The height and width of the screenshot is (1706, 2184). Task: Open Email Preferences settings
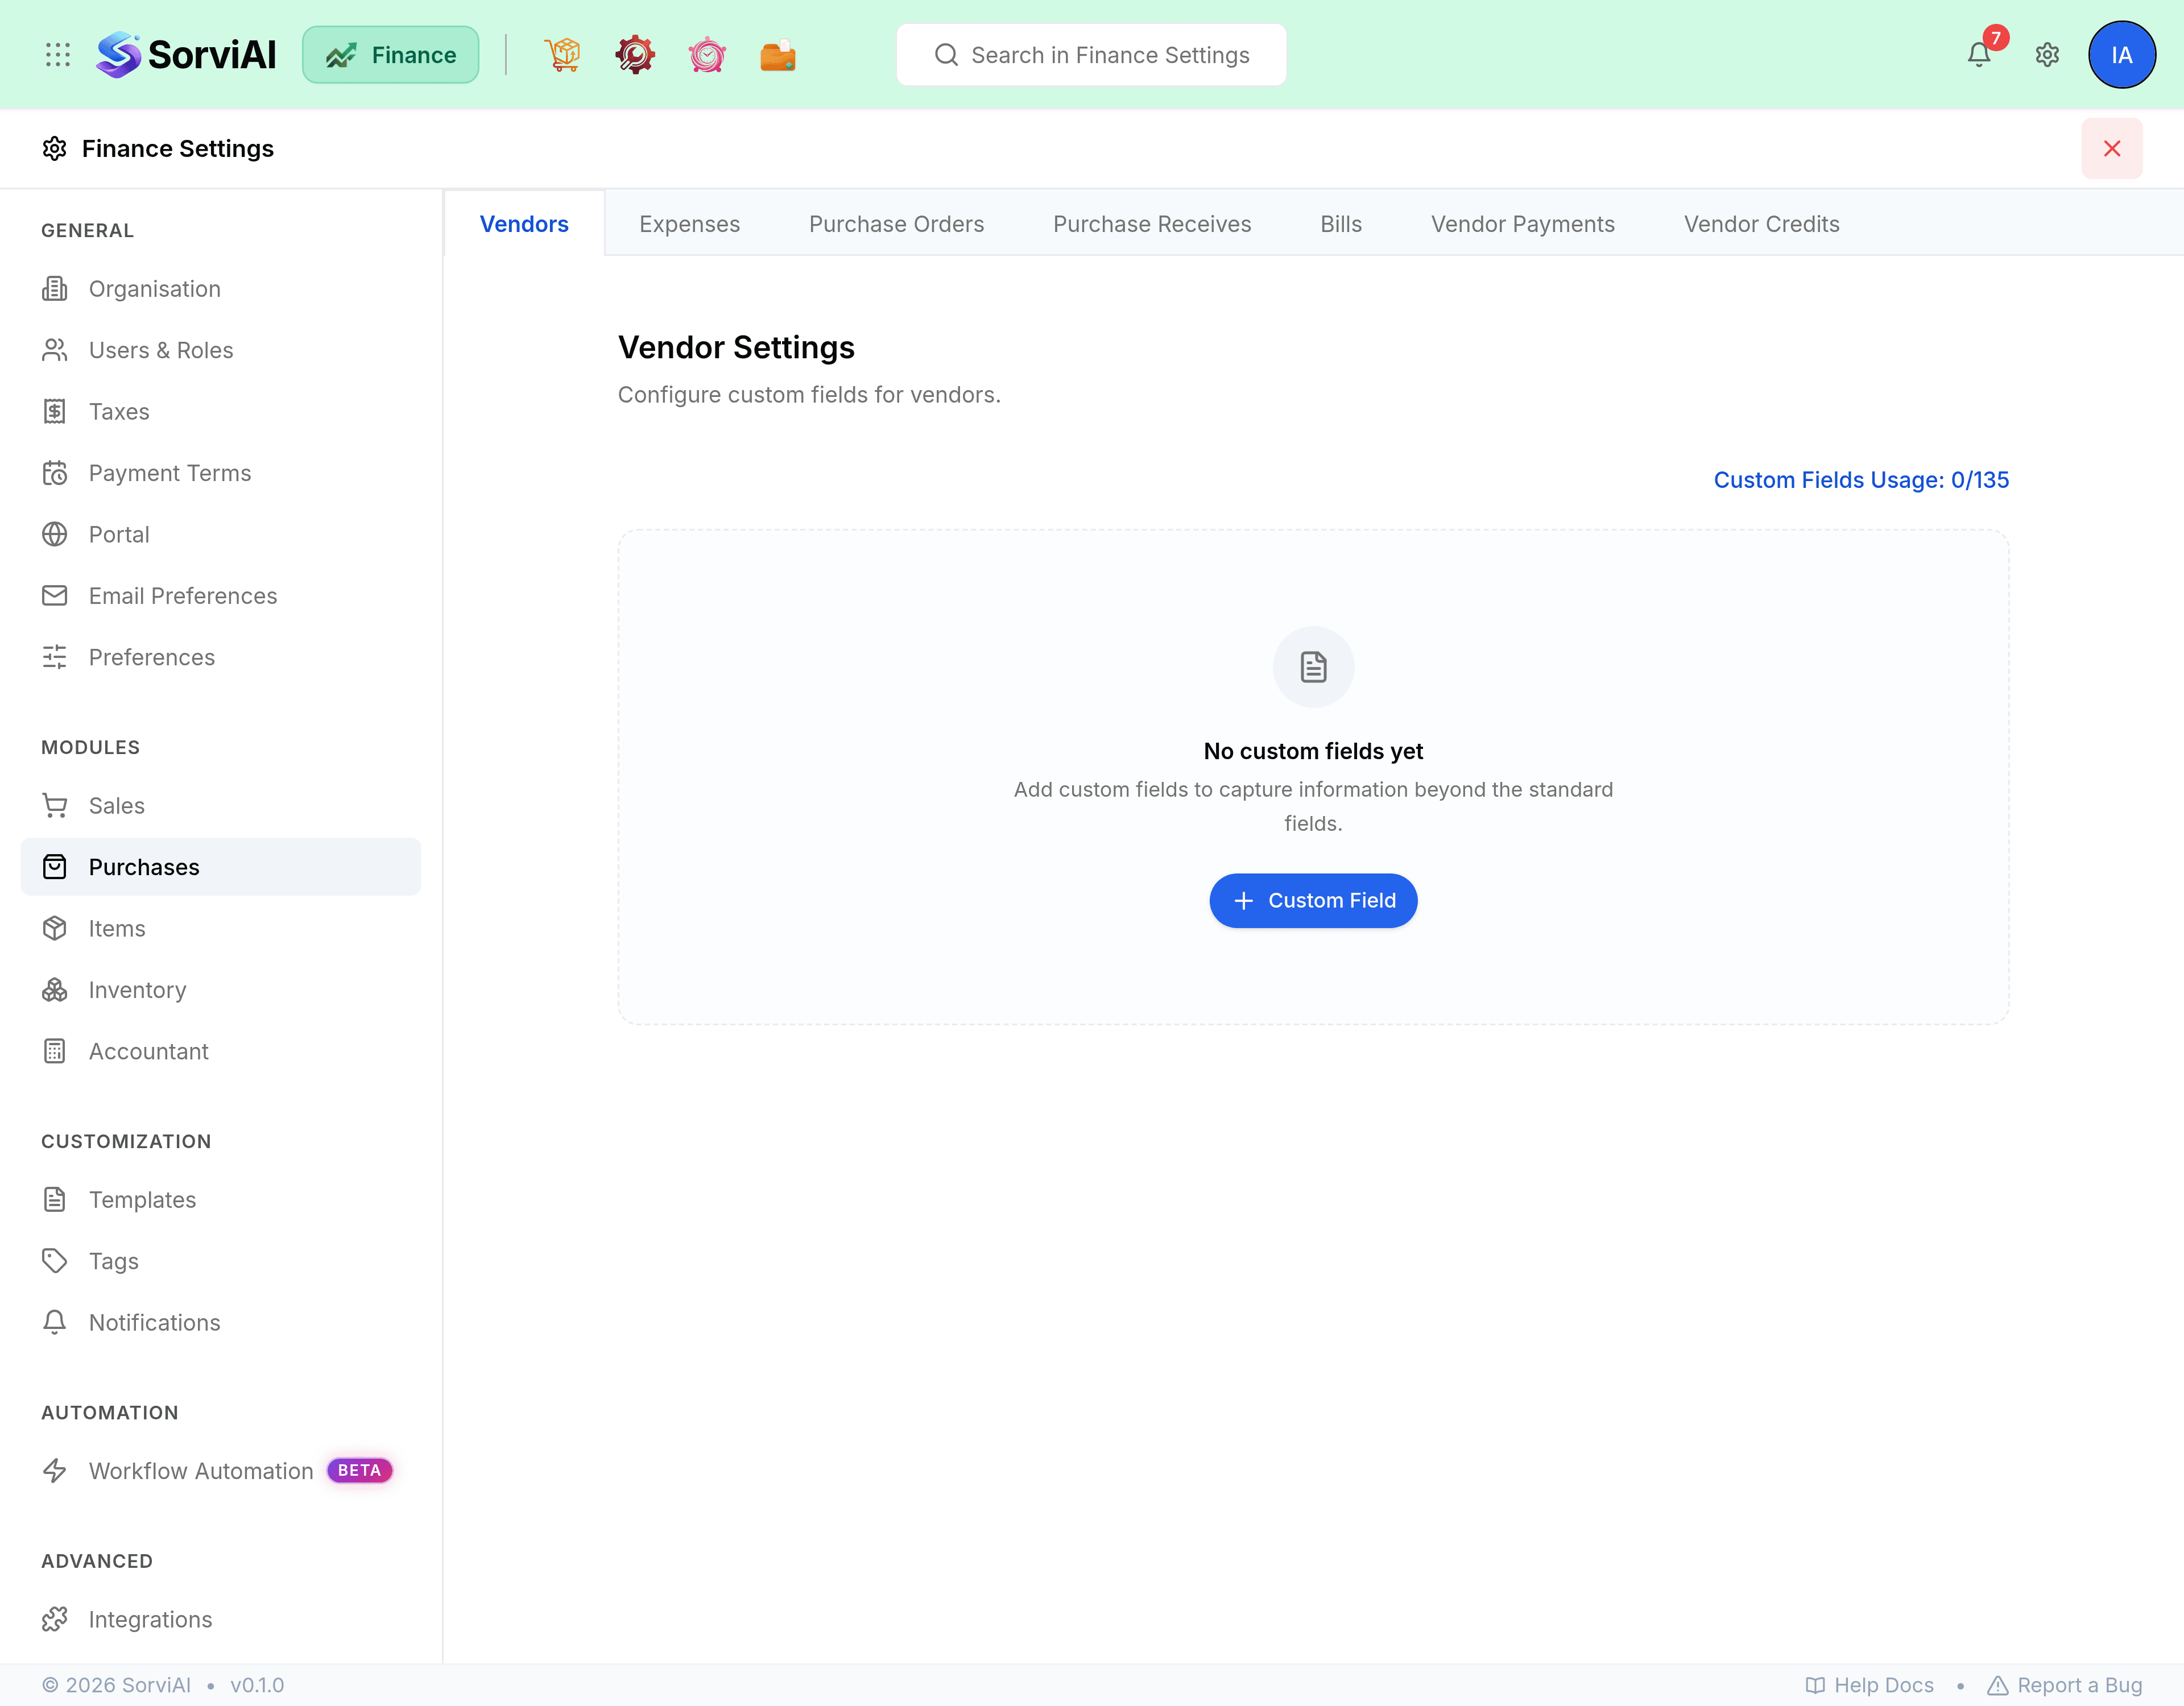221,596
